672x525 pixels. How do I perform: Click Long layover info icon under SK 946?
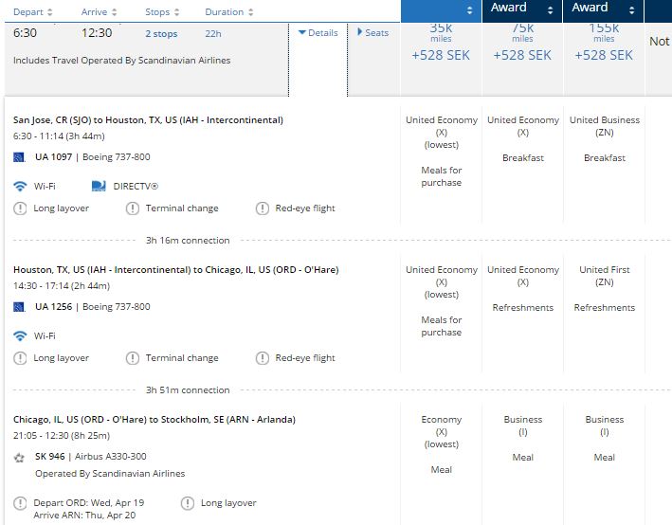click(188, 503)
